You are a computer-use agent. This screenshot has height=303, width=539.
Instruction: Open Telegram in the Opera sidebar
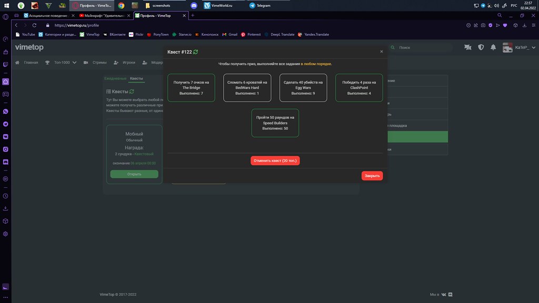(x=5, y=124)
